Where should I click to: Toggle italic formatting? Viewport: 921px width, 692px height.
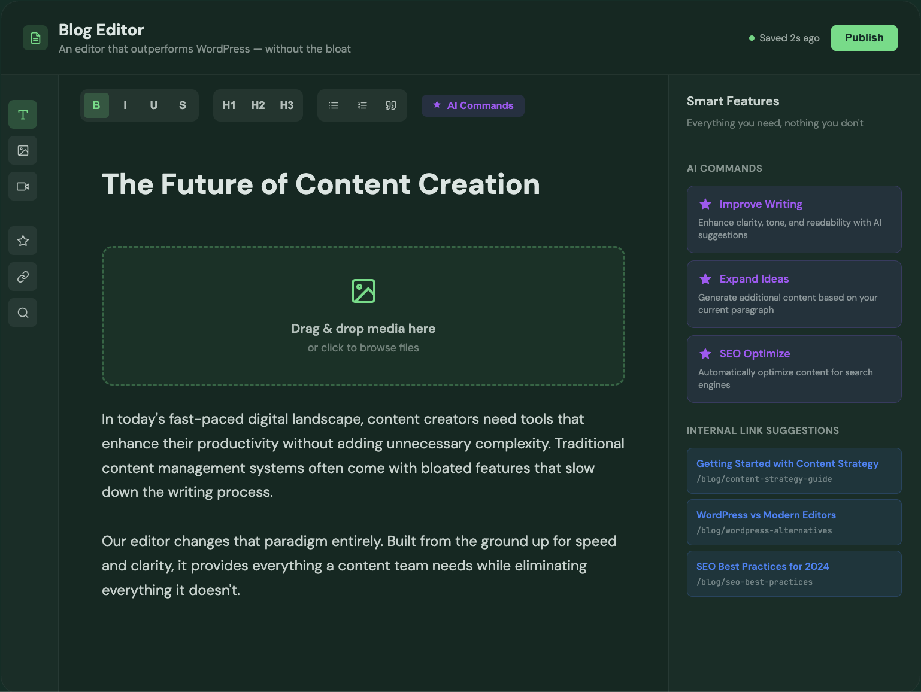click(125, 105)
